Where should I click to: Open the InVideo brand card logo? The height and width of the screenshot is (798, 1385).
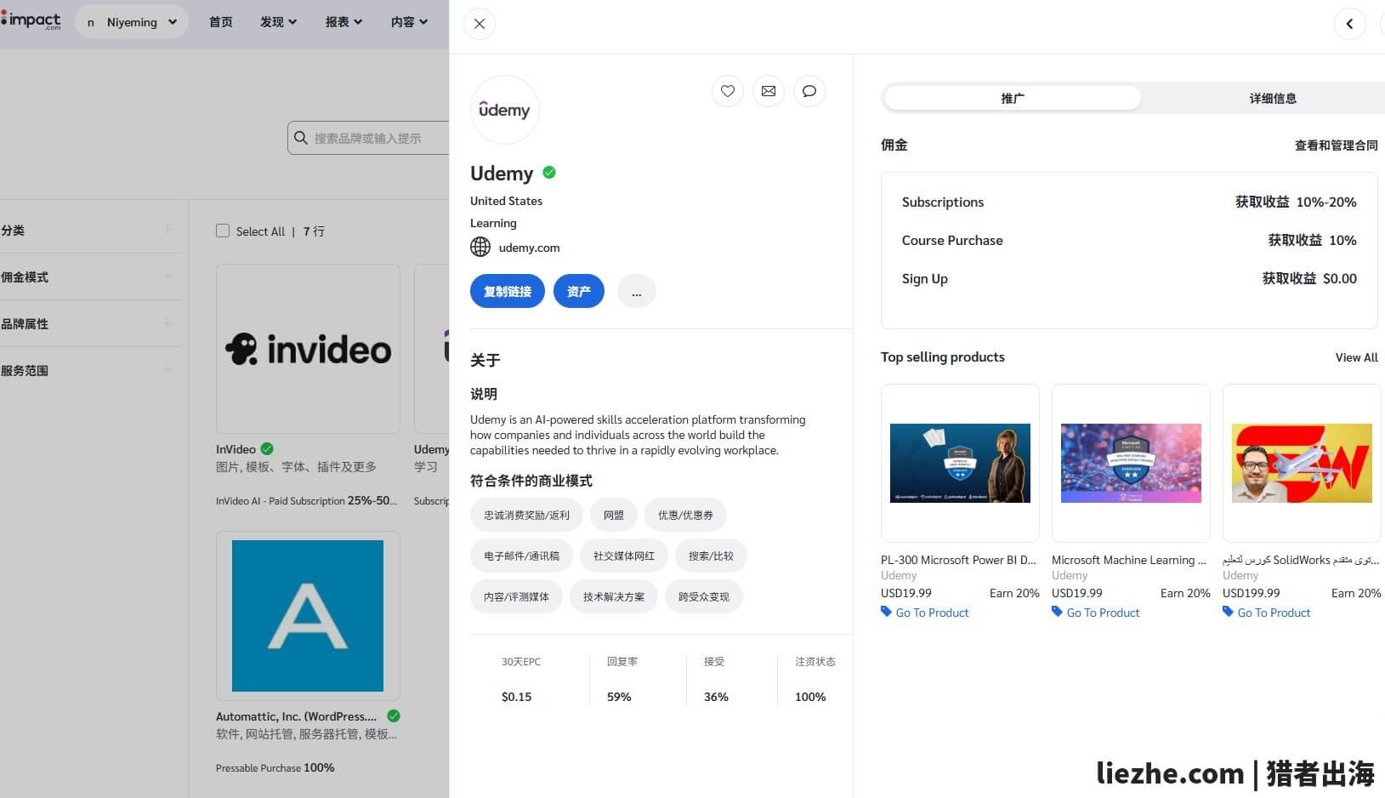[308, 349]
